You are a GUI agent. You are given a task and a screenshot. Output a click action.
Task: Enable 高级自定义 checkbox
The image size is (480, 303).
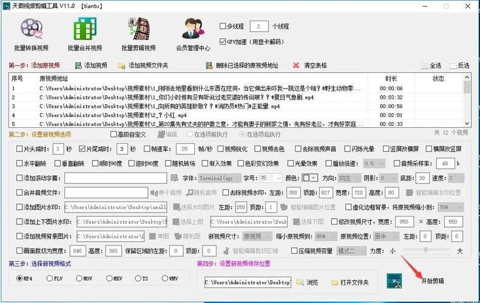tap(113, 134)
